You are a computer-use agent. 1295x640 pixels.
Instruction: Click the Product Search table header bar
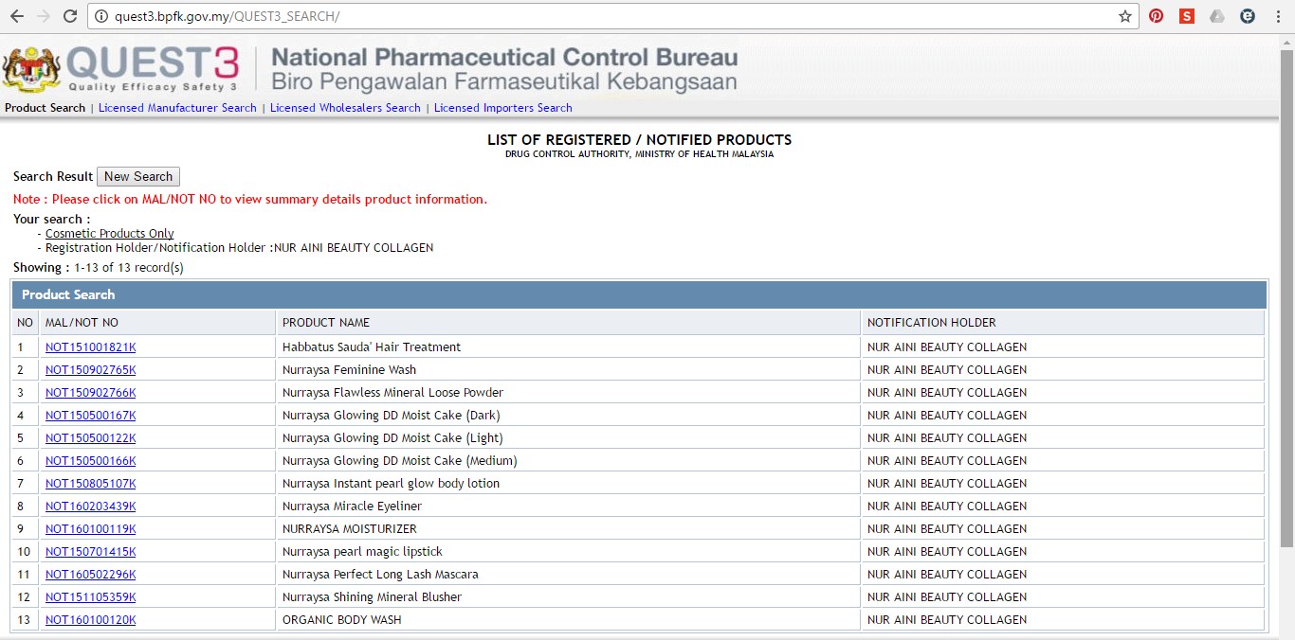pos(639,294)
